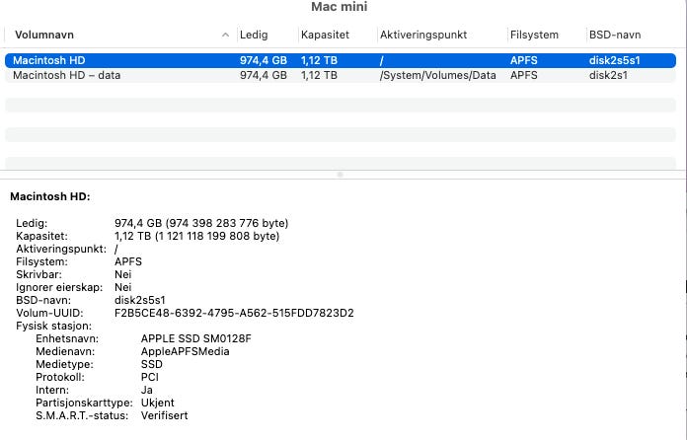Click the S.M.A.R.T.-status value Verifisert
This screenshot has height=440, width=687.
[x=164, y=415]
